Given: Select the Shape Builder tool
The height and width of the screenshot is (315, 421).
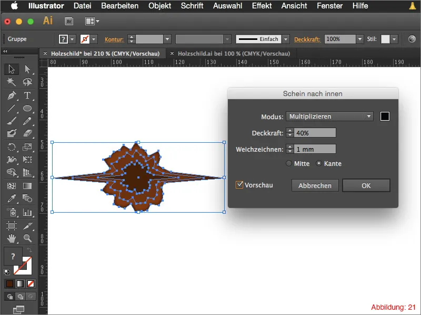Looking at the screenshot, I should 12,172.
